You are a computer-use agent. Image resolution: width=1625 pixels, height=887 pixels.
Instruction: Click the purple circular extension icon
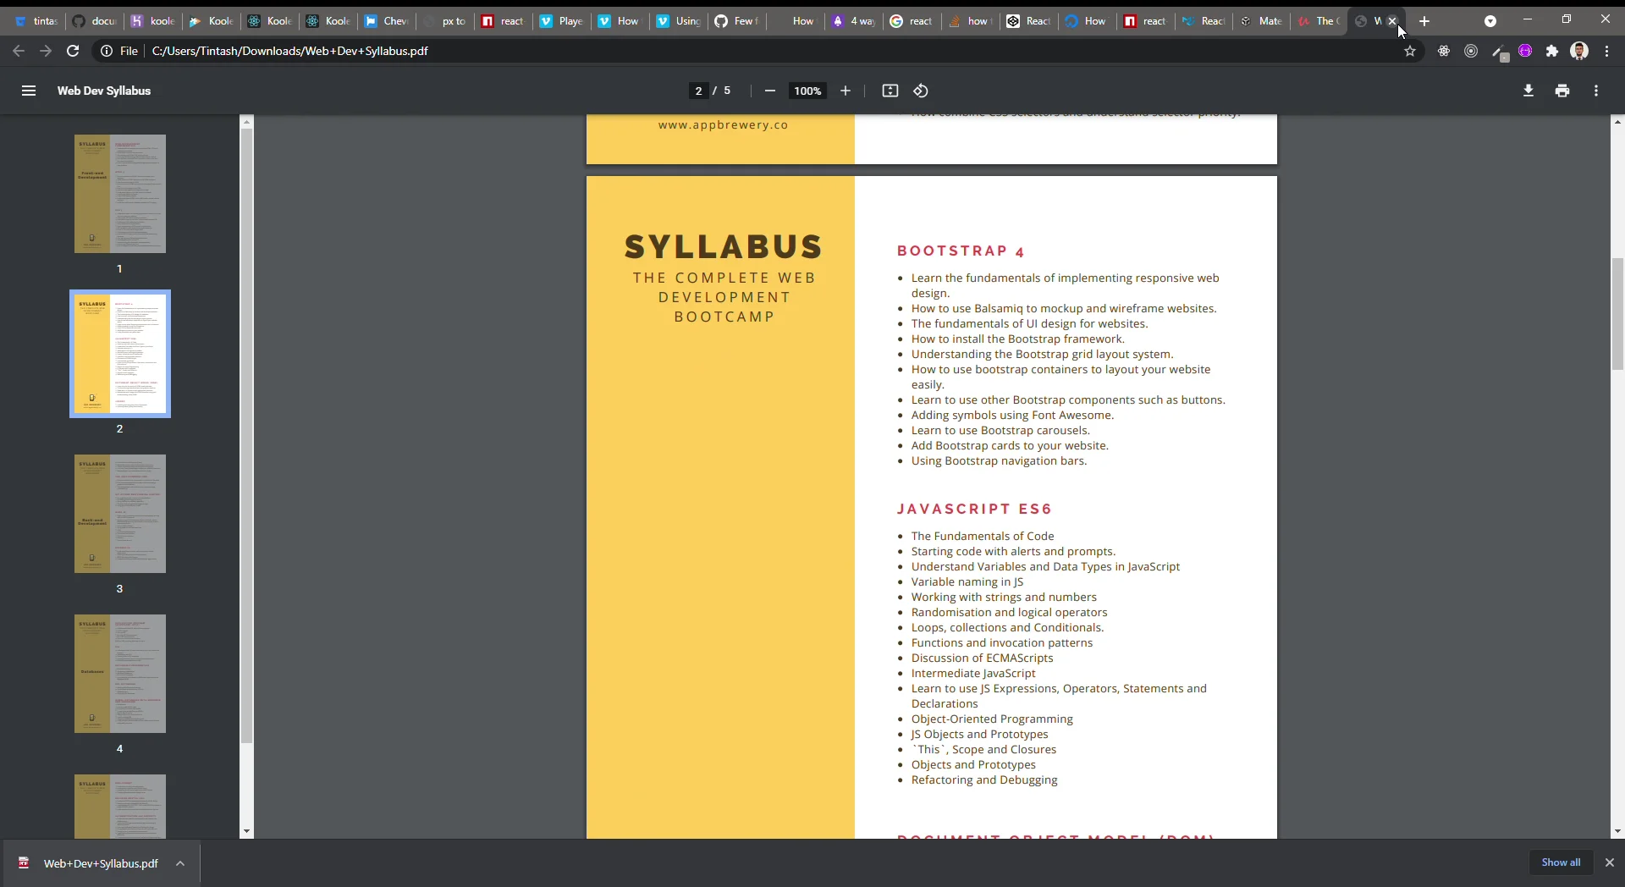[1525, 51]
